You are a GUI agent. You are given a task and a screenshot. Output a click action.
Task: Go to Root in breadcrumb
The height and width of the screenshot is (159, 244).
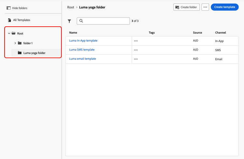click(71, 7)
